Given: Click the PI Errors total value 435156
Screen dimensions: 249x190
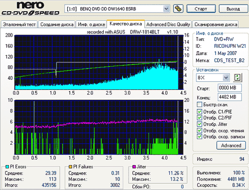Looking at the screenshot, I should 49,185.
